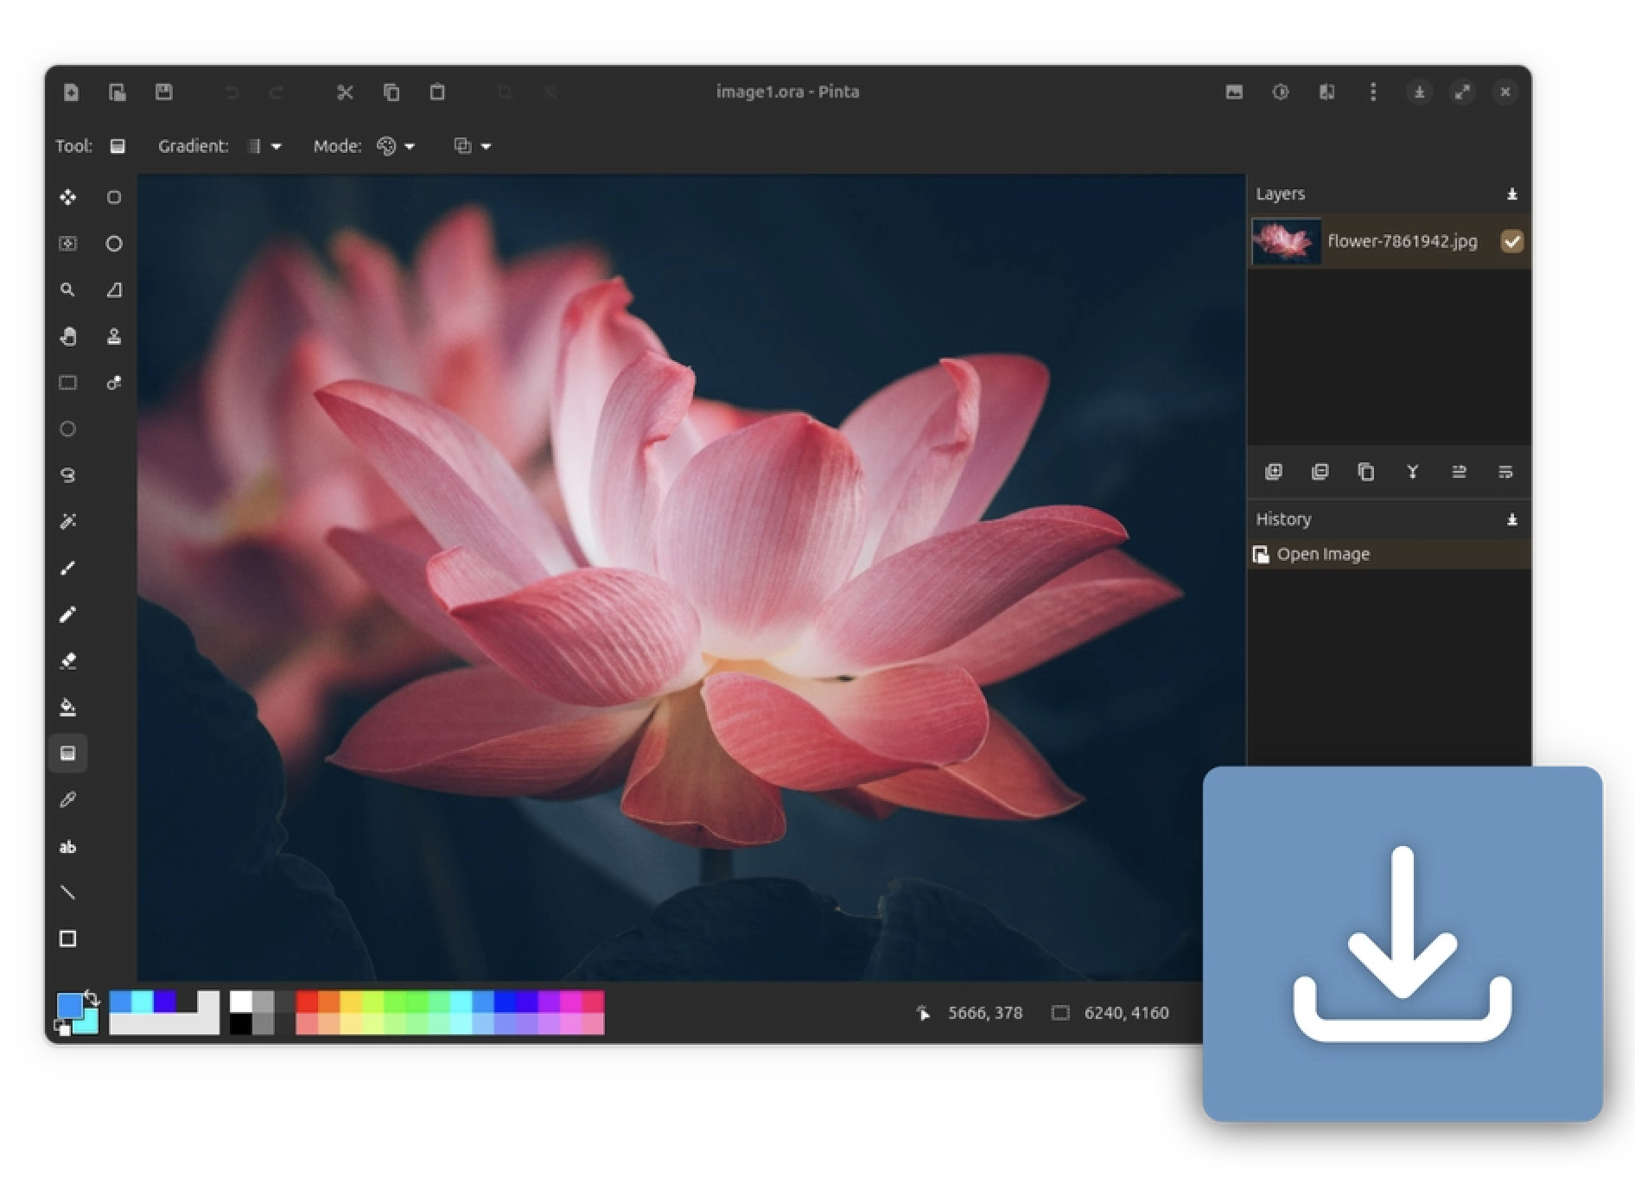The height and width of the screenshot is (1177, 1635).
Task: Select the Lasso Select tool
Action: point(67,475)
